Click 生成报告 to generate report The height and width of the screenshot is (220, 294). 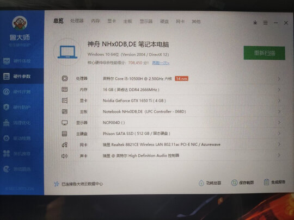pyautogui.click(x=274, y=182)
